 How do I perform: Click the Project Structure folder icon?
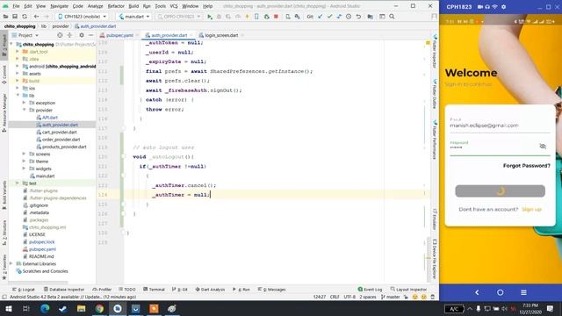click(371, 17)
